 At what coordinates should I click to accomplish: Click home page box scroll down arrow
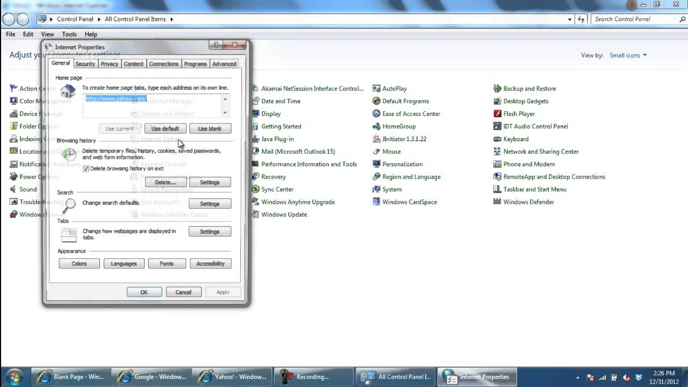point(225,113)
